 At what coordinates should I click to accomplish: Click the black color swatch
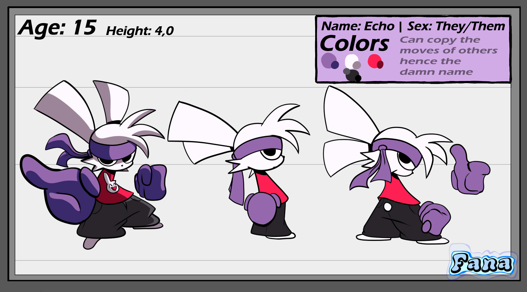[352, 75]
